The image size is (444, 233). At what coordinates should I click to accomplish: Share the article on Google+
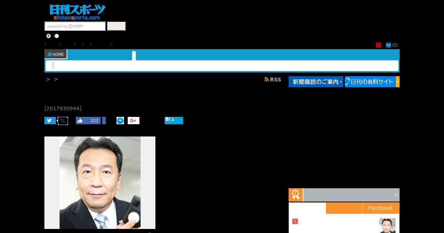click(134, 121)
